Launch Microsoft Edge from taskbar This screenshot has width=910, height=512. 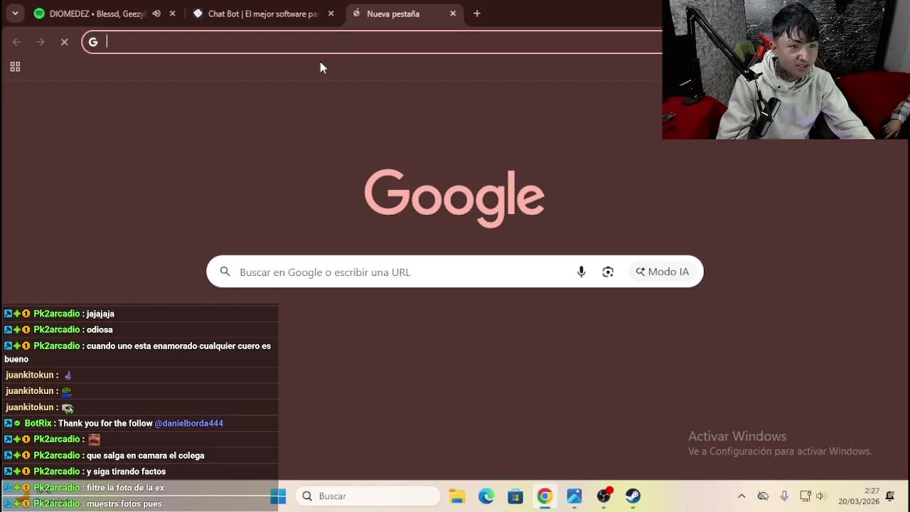pos(486,496)
